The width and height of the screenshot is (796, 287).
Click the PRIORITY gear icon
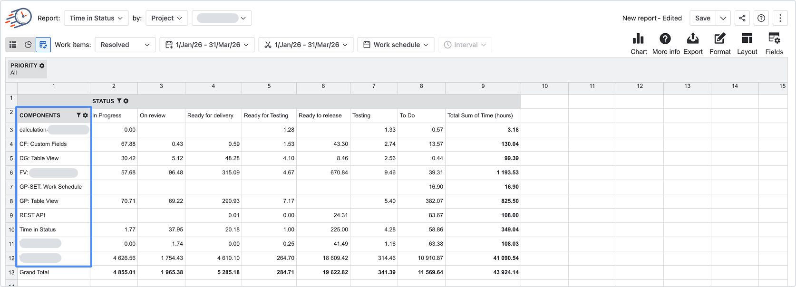(x=42, y=66)
